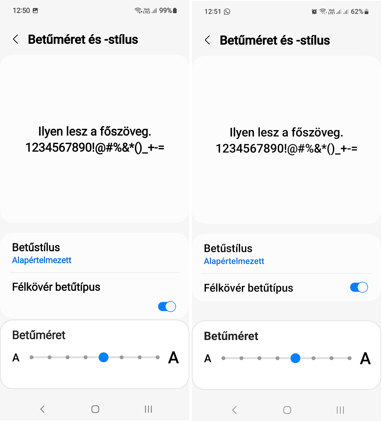382x423 pixels.
Task: Tap Alapértelmezett link on left screen
Action: click(42, 261)
